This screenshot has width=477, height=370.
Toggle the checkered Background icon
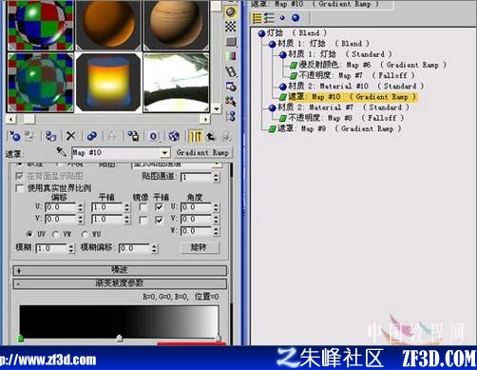pyautogui.click(x=231, y=27)
